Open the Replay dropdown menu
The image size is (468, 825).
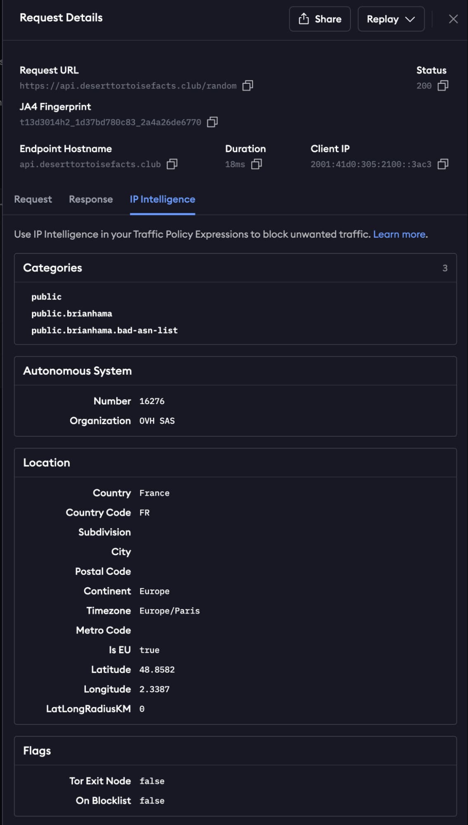click(390, 19)
